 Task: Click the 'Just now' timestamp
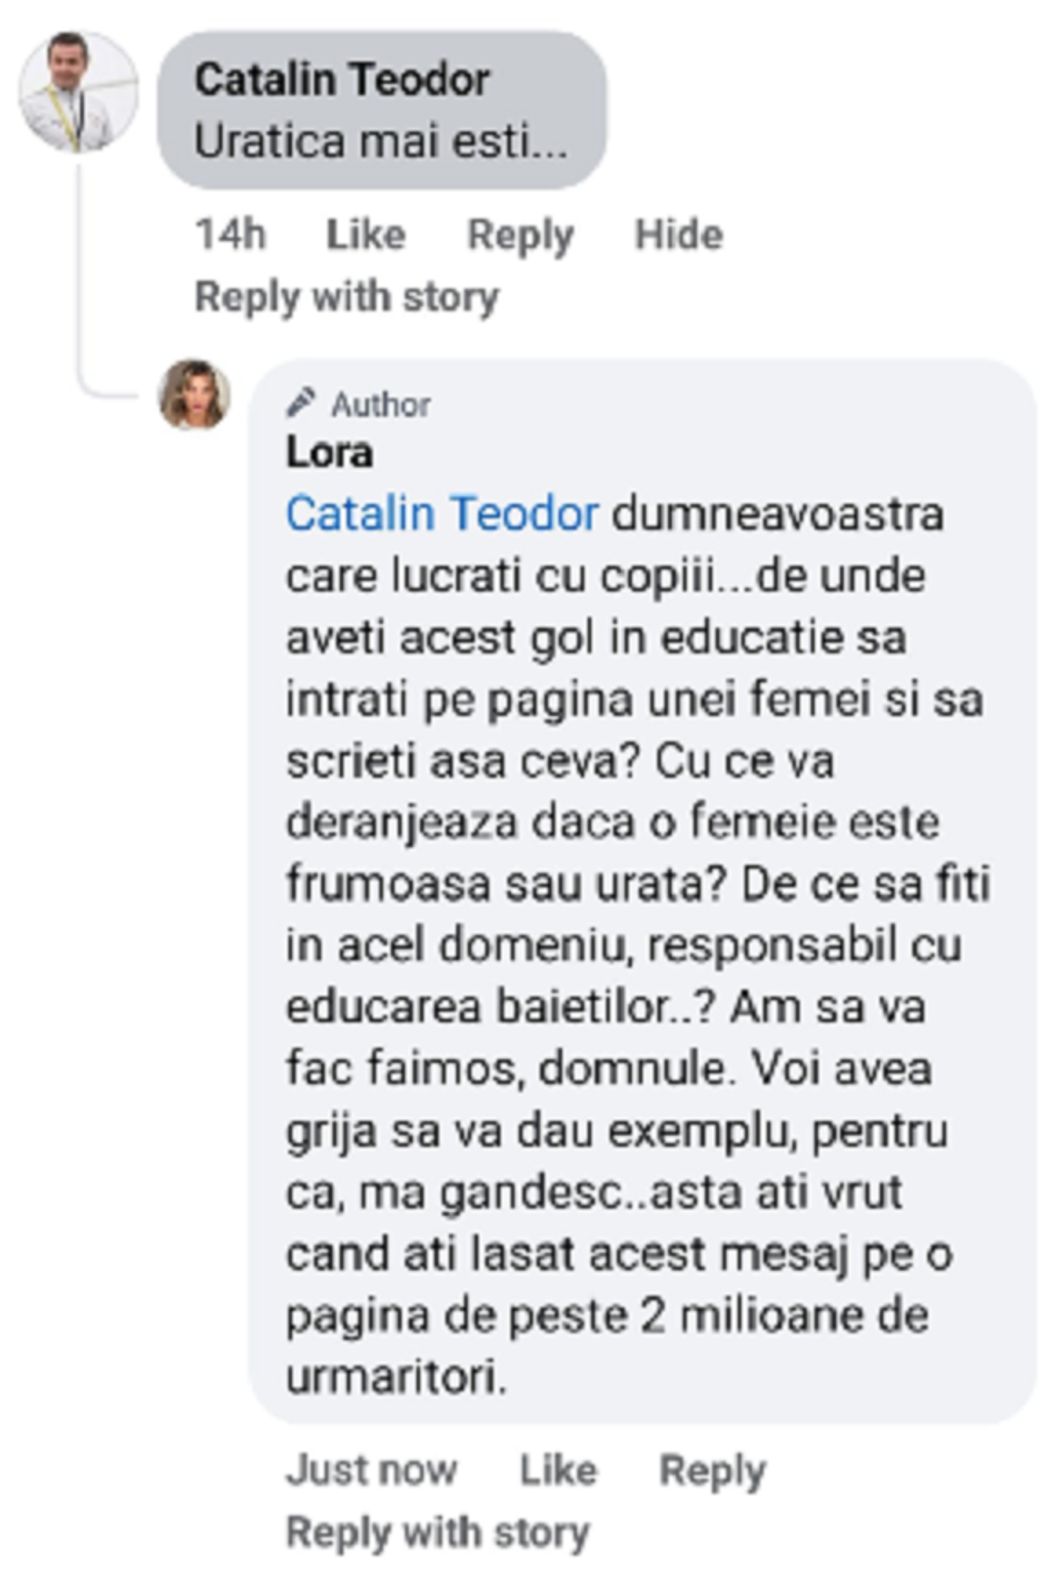[371, 1471]
